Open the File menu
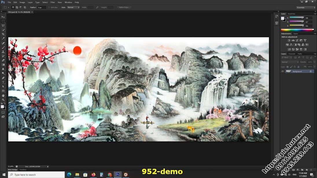 (9, 2)
